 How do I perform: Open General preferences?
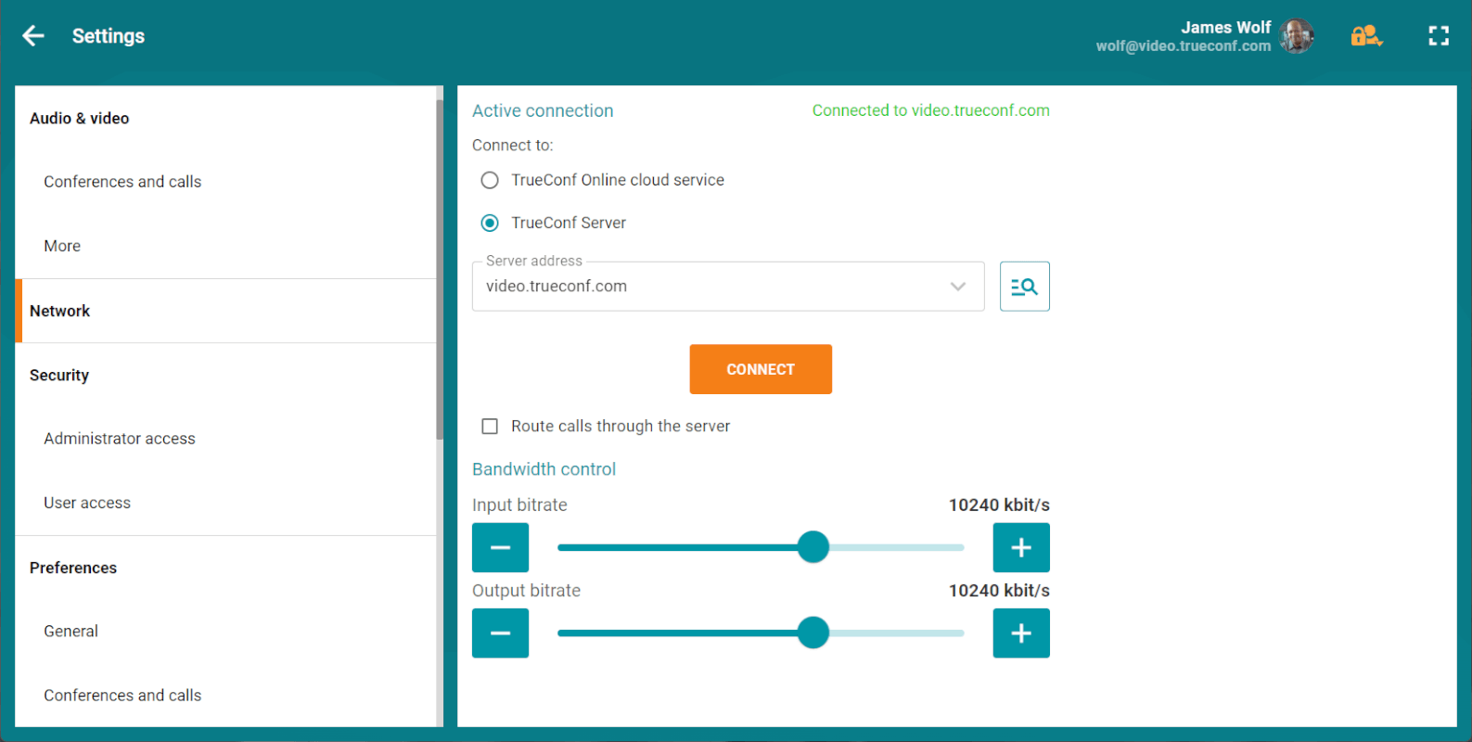(225, 632)
